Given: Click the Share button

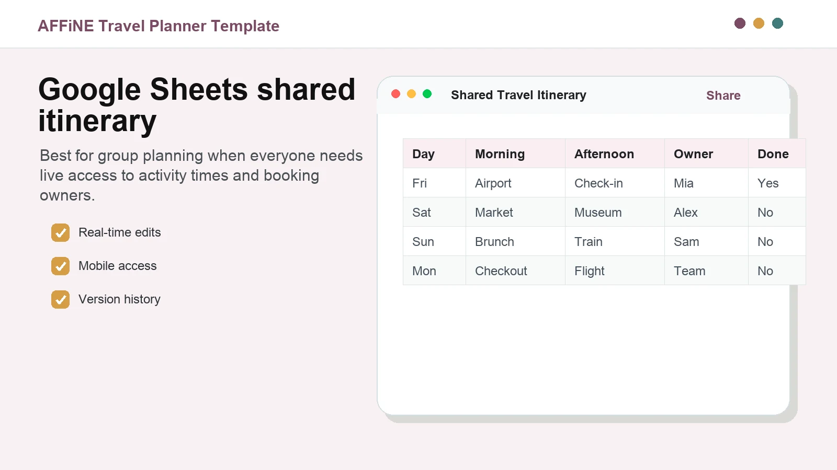Looking at the screenshot, I should pyautogui.click(x=723, y=96).
